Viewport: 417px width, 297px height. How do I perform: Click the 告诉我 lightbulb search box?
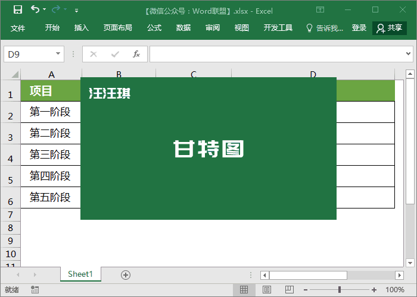[x=325, y=28]
